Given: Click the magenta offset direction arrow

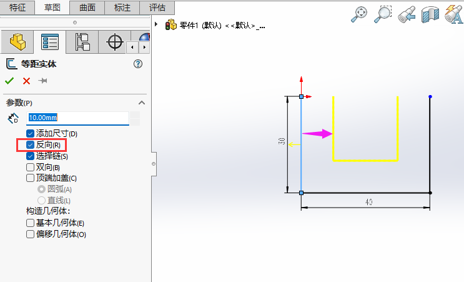Looking at the screenshot, I should click(x=317, y=134).
